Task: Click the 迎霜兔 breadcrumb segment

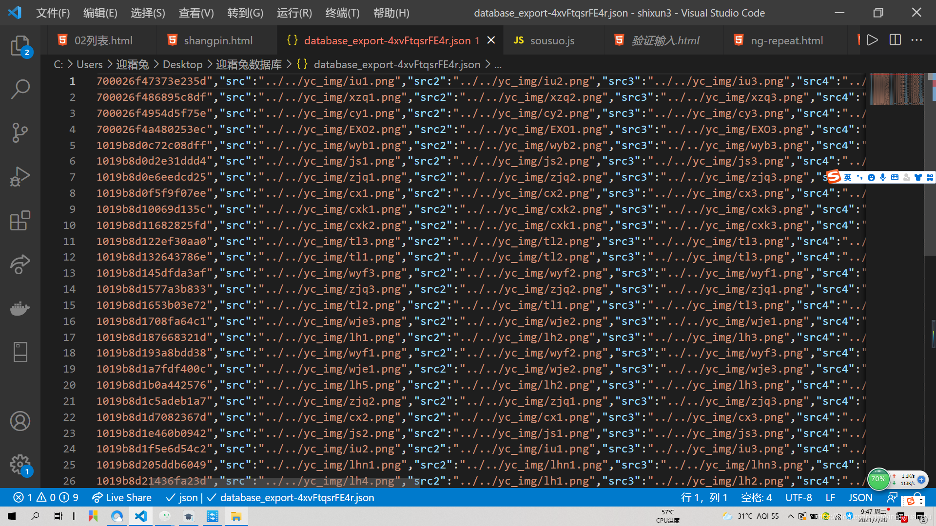Action: click(x=132, y=64)
